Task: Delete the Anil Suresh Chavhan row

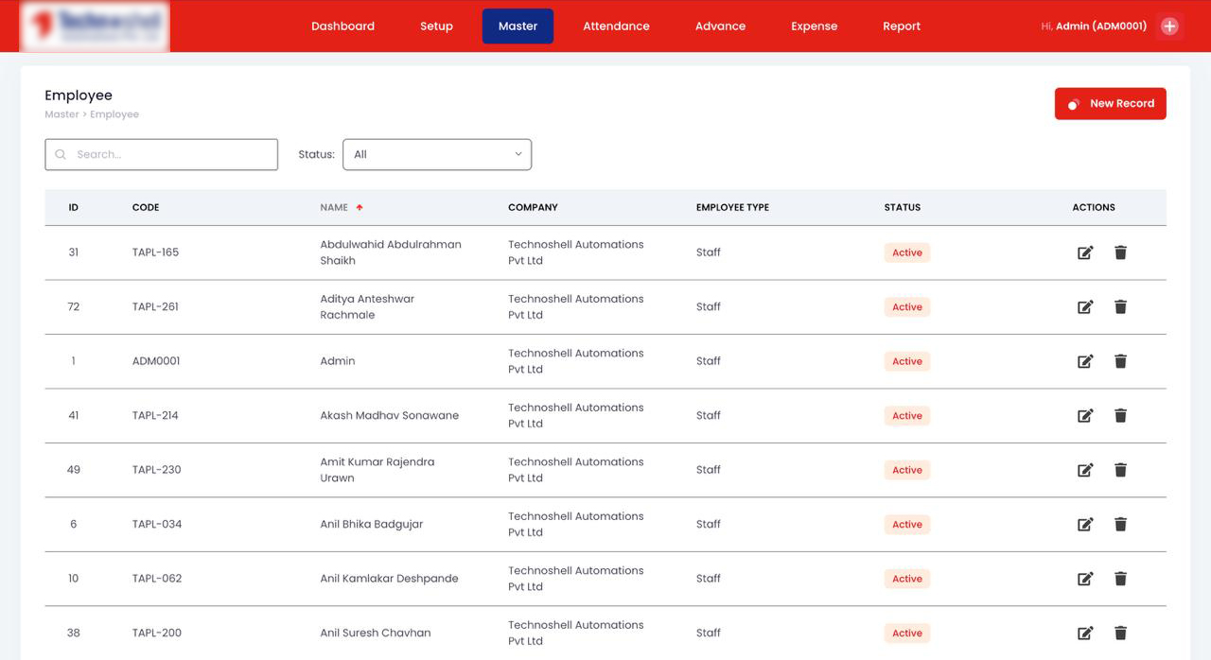Action: click(1120, 633)
